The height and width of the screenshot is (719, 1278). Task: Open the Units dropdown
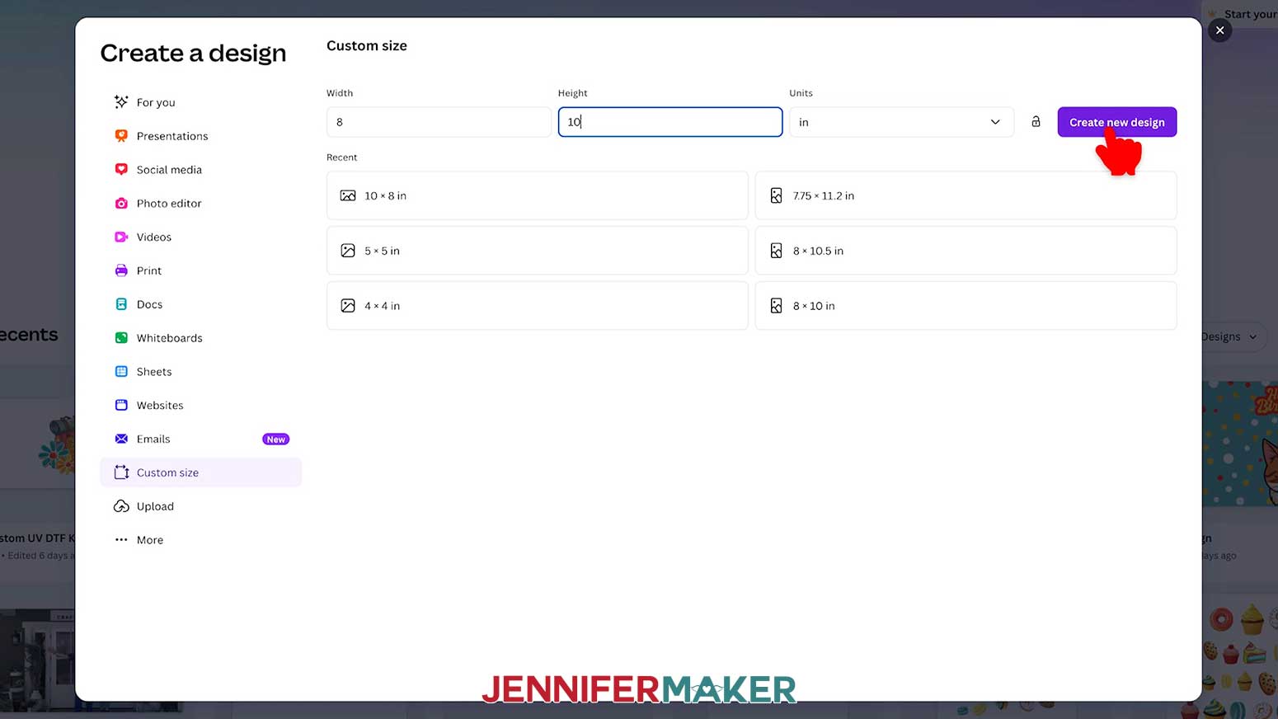point(901,122)
